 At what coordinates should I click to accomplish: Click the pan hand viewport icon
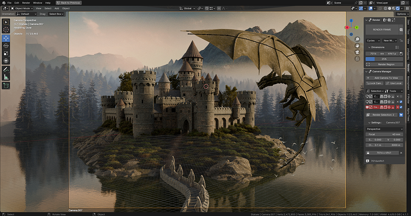[357, 46]
